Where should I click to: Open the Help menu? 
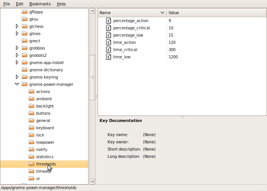[61, 4]
